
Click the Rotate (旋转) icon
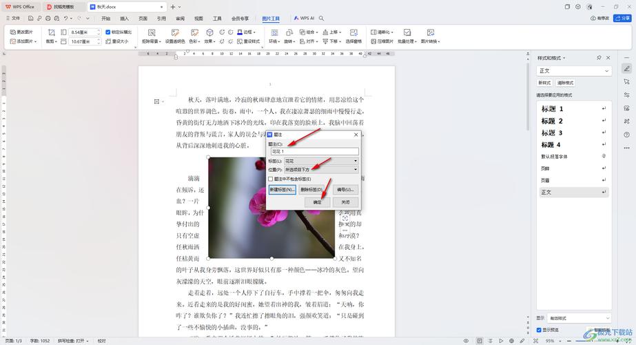coord(289,32)
